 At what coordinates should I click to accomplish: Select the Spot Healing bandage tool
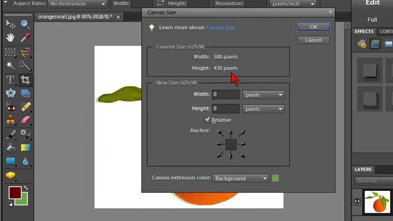click(25, 107)
